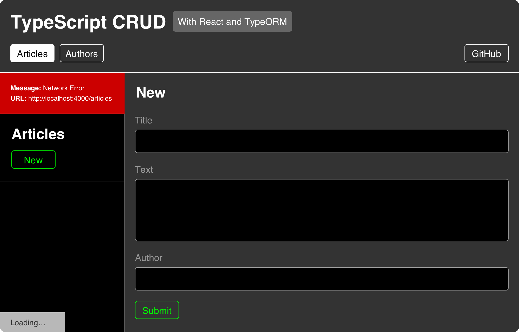519x332 pixels.
Task: Submit the new article form
Action: (157, 310)
